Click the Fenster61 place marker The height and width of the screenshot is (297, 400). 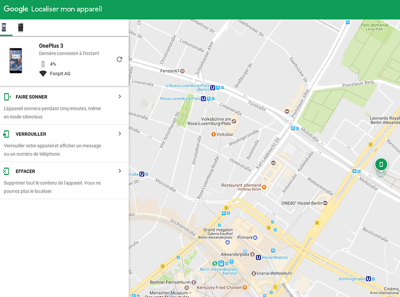click(x=183, y=71)
